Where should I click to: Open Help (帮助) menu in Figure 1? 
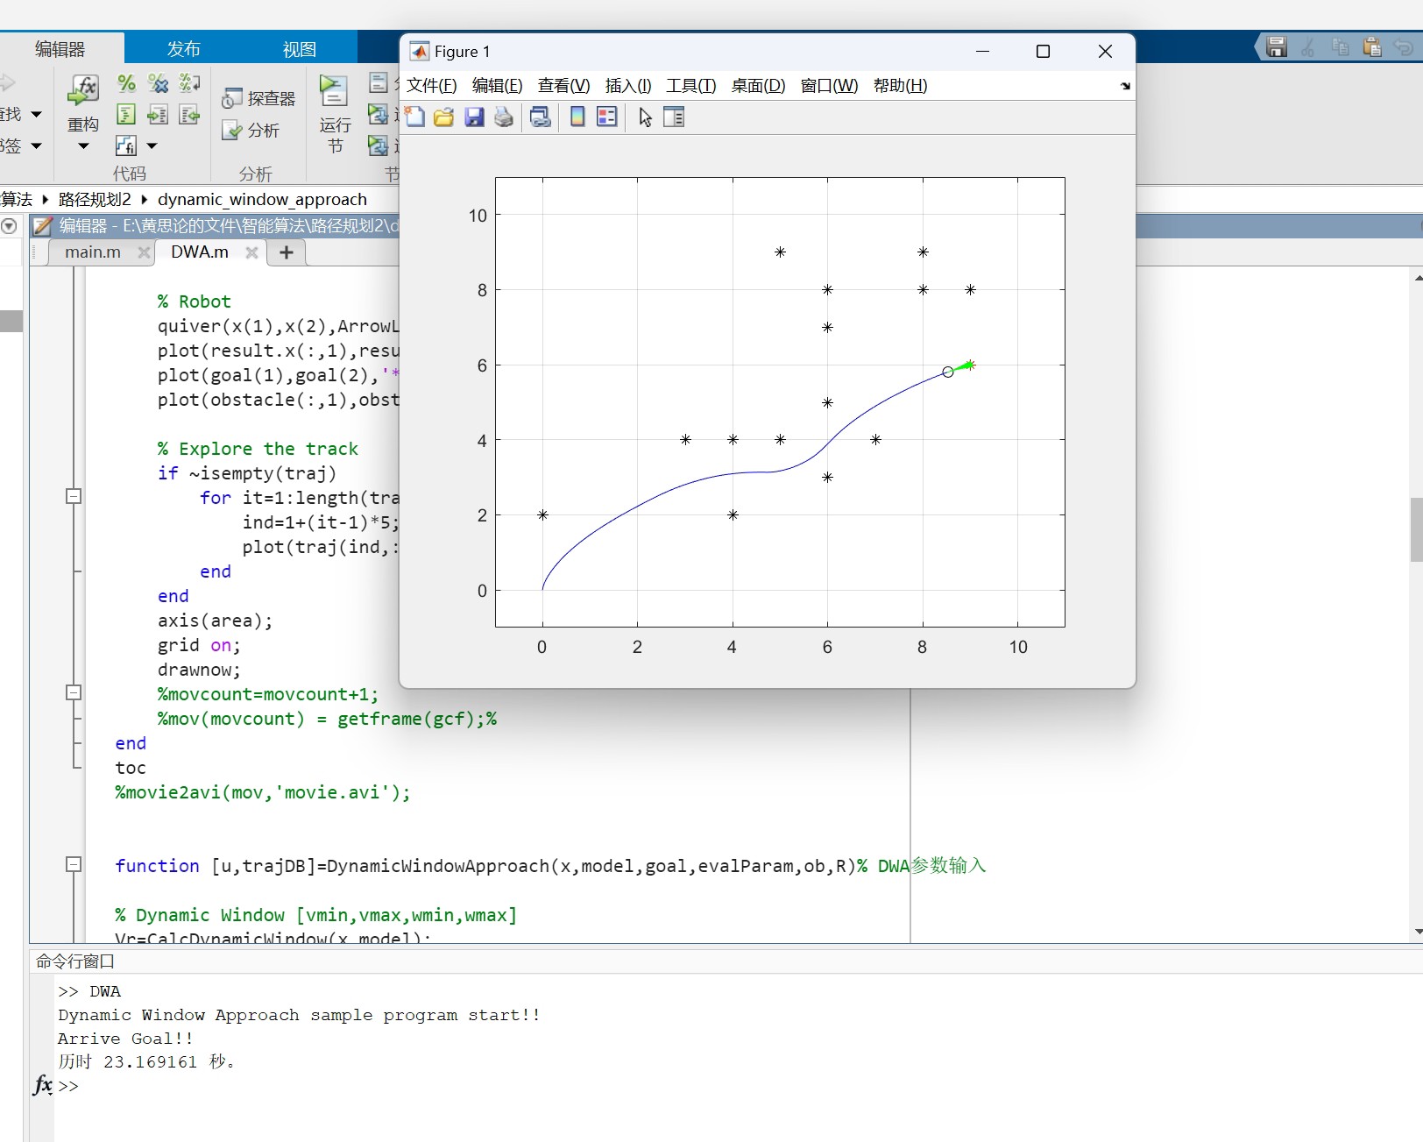tap(900, 86)
